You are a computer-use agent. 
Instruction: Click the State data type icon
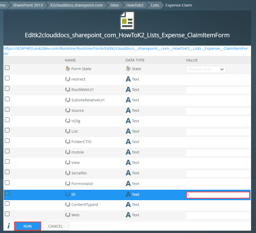tap(128, 69)
